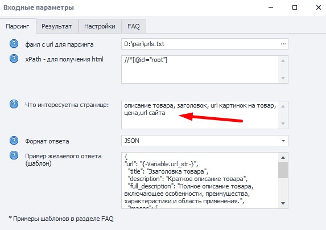Switch to the Результат tab
Image resolution: width=326 pixels, height=230 pixels.
pyautogui.click(x=56, y=26)
